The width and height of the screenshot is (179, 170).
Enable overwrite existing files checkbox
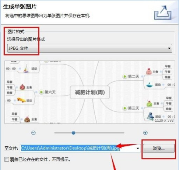(7, 159)
